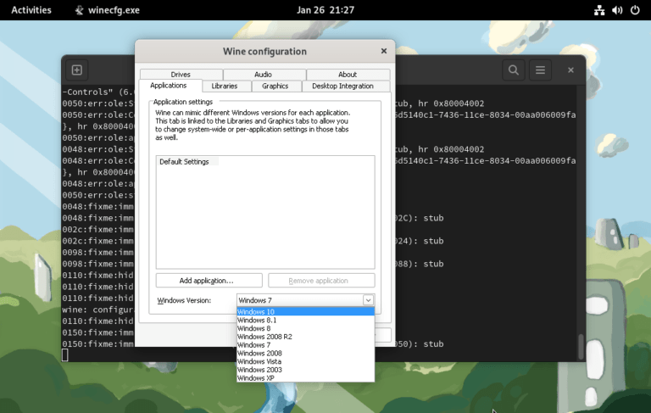Open the terminal search icon
This screenshot has width=651, height=413.
(x=514, y=70)
